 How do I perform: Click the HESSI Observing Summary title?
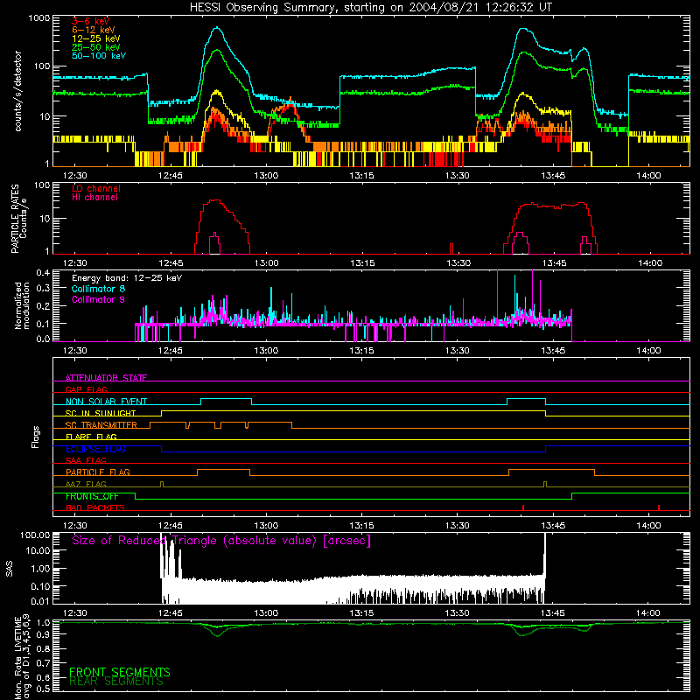pos(371,8)
